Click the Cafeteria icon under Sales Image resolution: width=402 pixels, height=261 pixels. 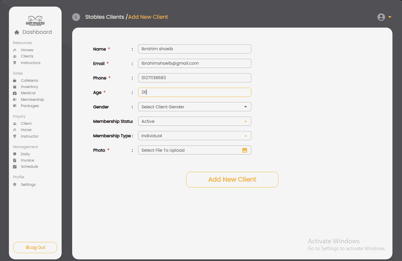[x=15, y=81]
